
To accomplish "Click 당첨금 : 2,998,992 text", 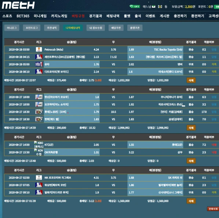I will 158,128.
